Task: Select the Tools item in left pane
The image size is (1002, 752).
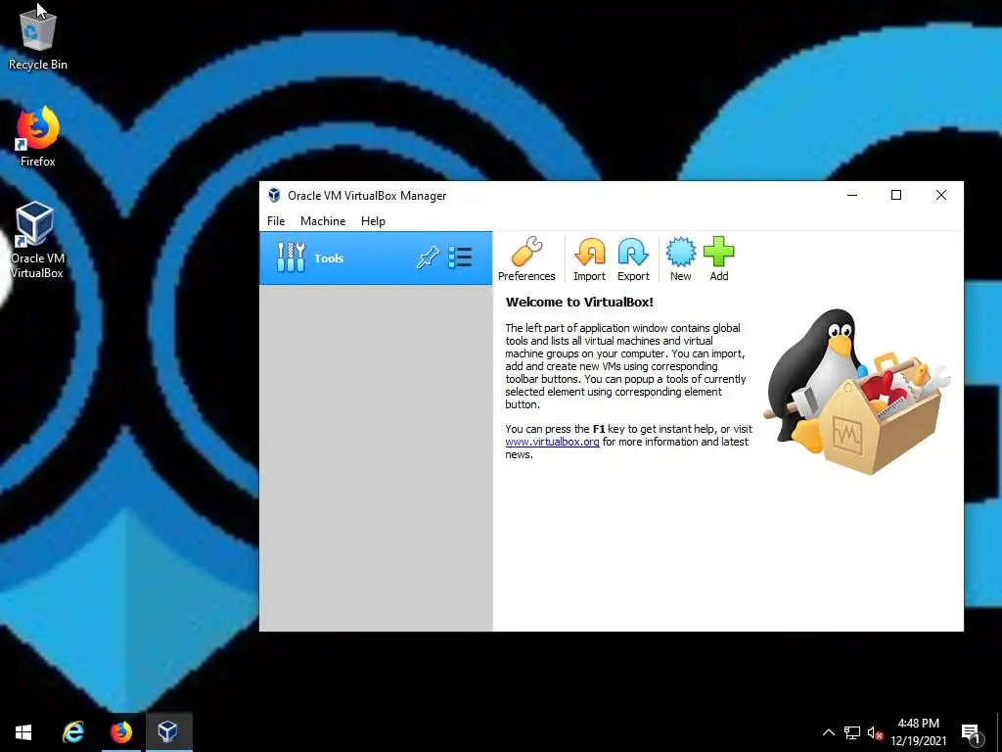Action: [x=376, y=258]
